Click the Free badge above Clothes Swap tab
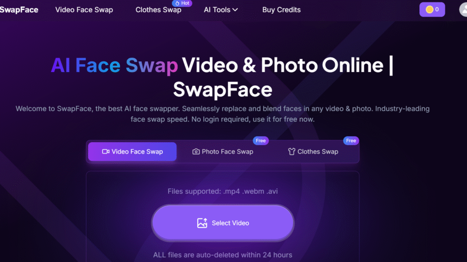 point(351,141)
